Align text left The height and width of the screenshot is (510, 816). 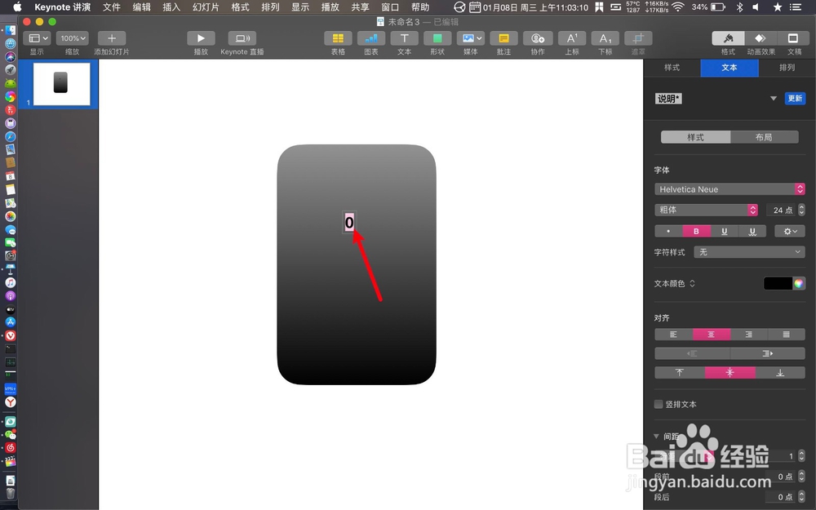pos(673,334)
